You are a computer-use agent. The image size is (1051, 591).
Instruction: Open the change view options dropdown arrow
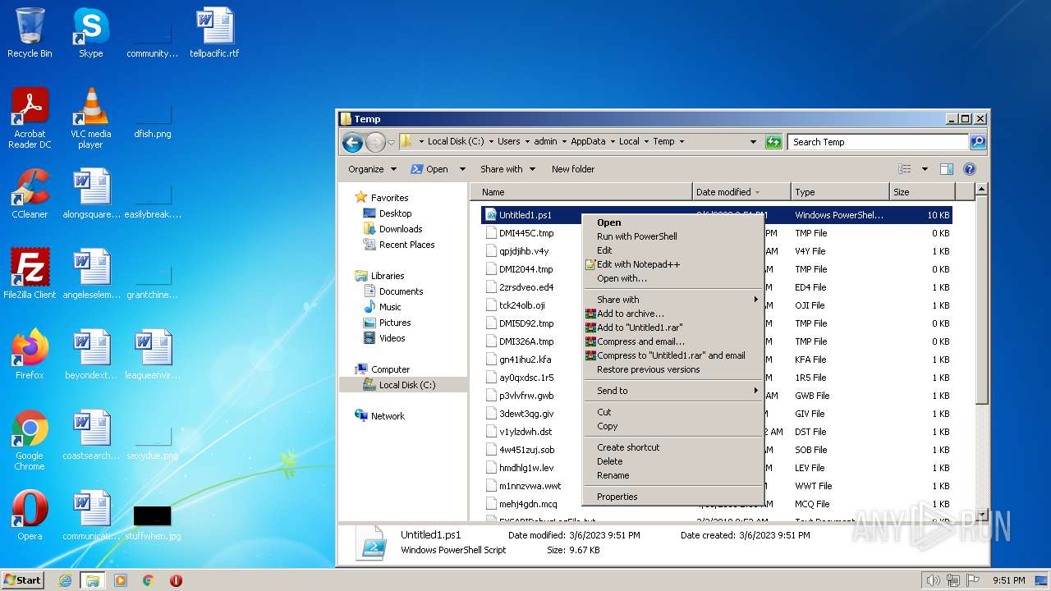point(925,169)
